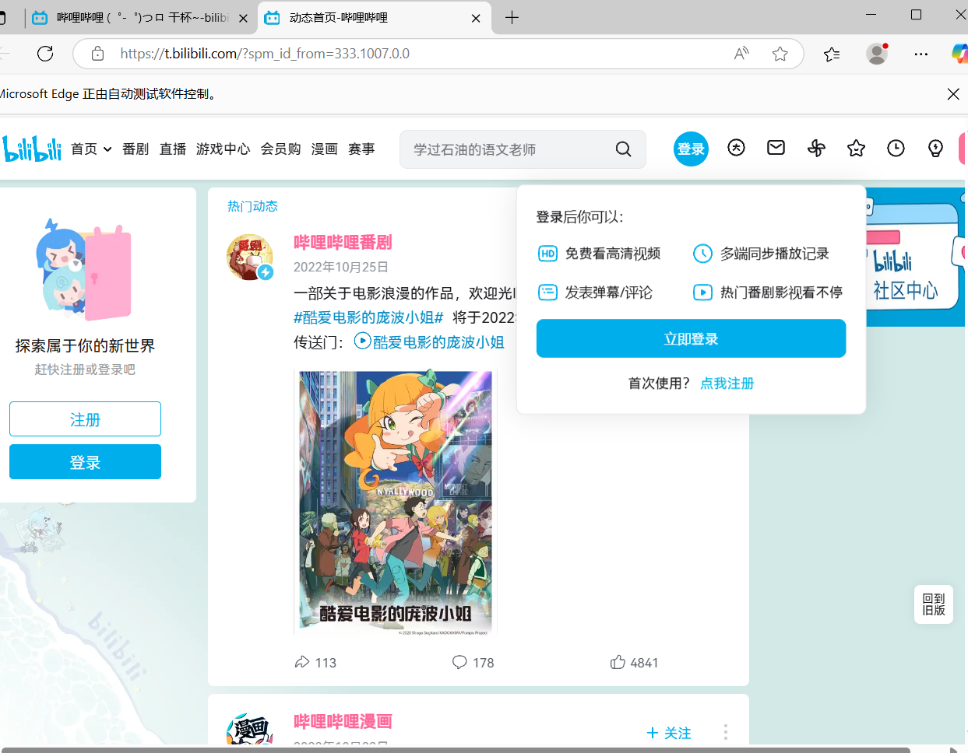The height and width of the screenshot is (753, 968).
Task: Click the 酷爱电影的庞波小姐 poster image
Action: [x=396, y=503]
